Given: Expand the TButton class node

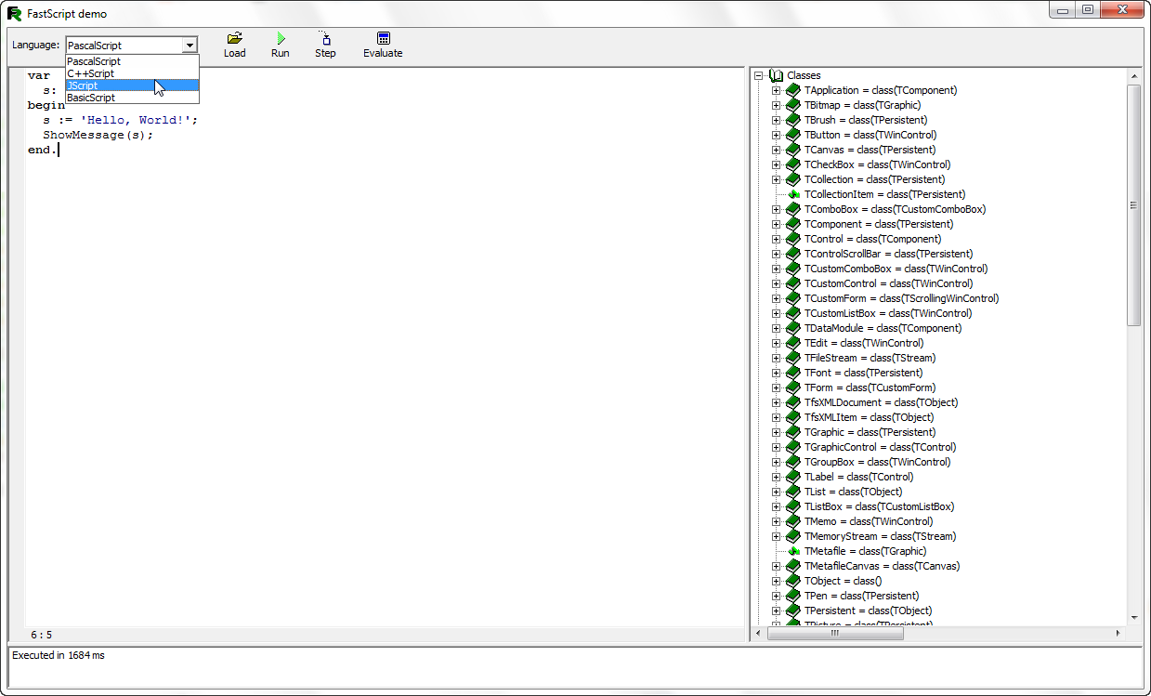Looking at the screenshot, I should [776, 135].
